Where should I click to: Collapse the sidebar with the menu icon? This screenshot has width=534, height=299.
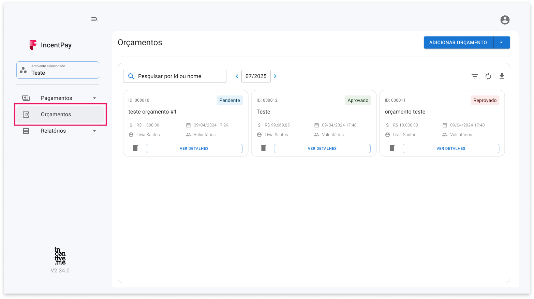click(94, 19)
